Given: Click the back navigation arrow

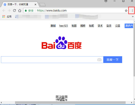Looking at the screenshot, I should pyautogui.click(x=4, y=10).
